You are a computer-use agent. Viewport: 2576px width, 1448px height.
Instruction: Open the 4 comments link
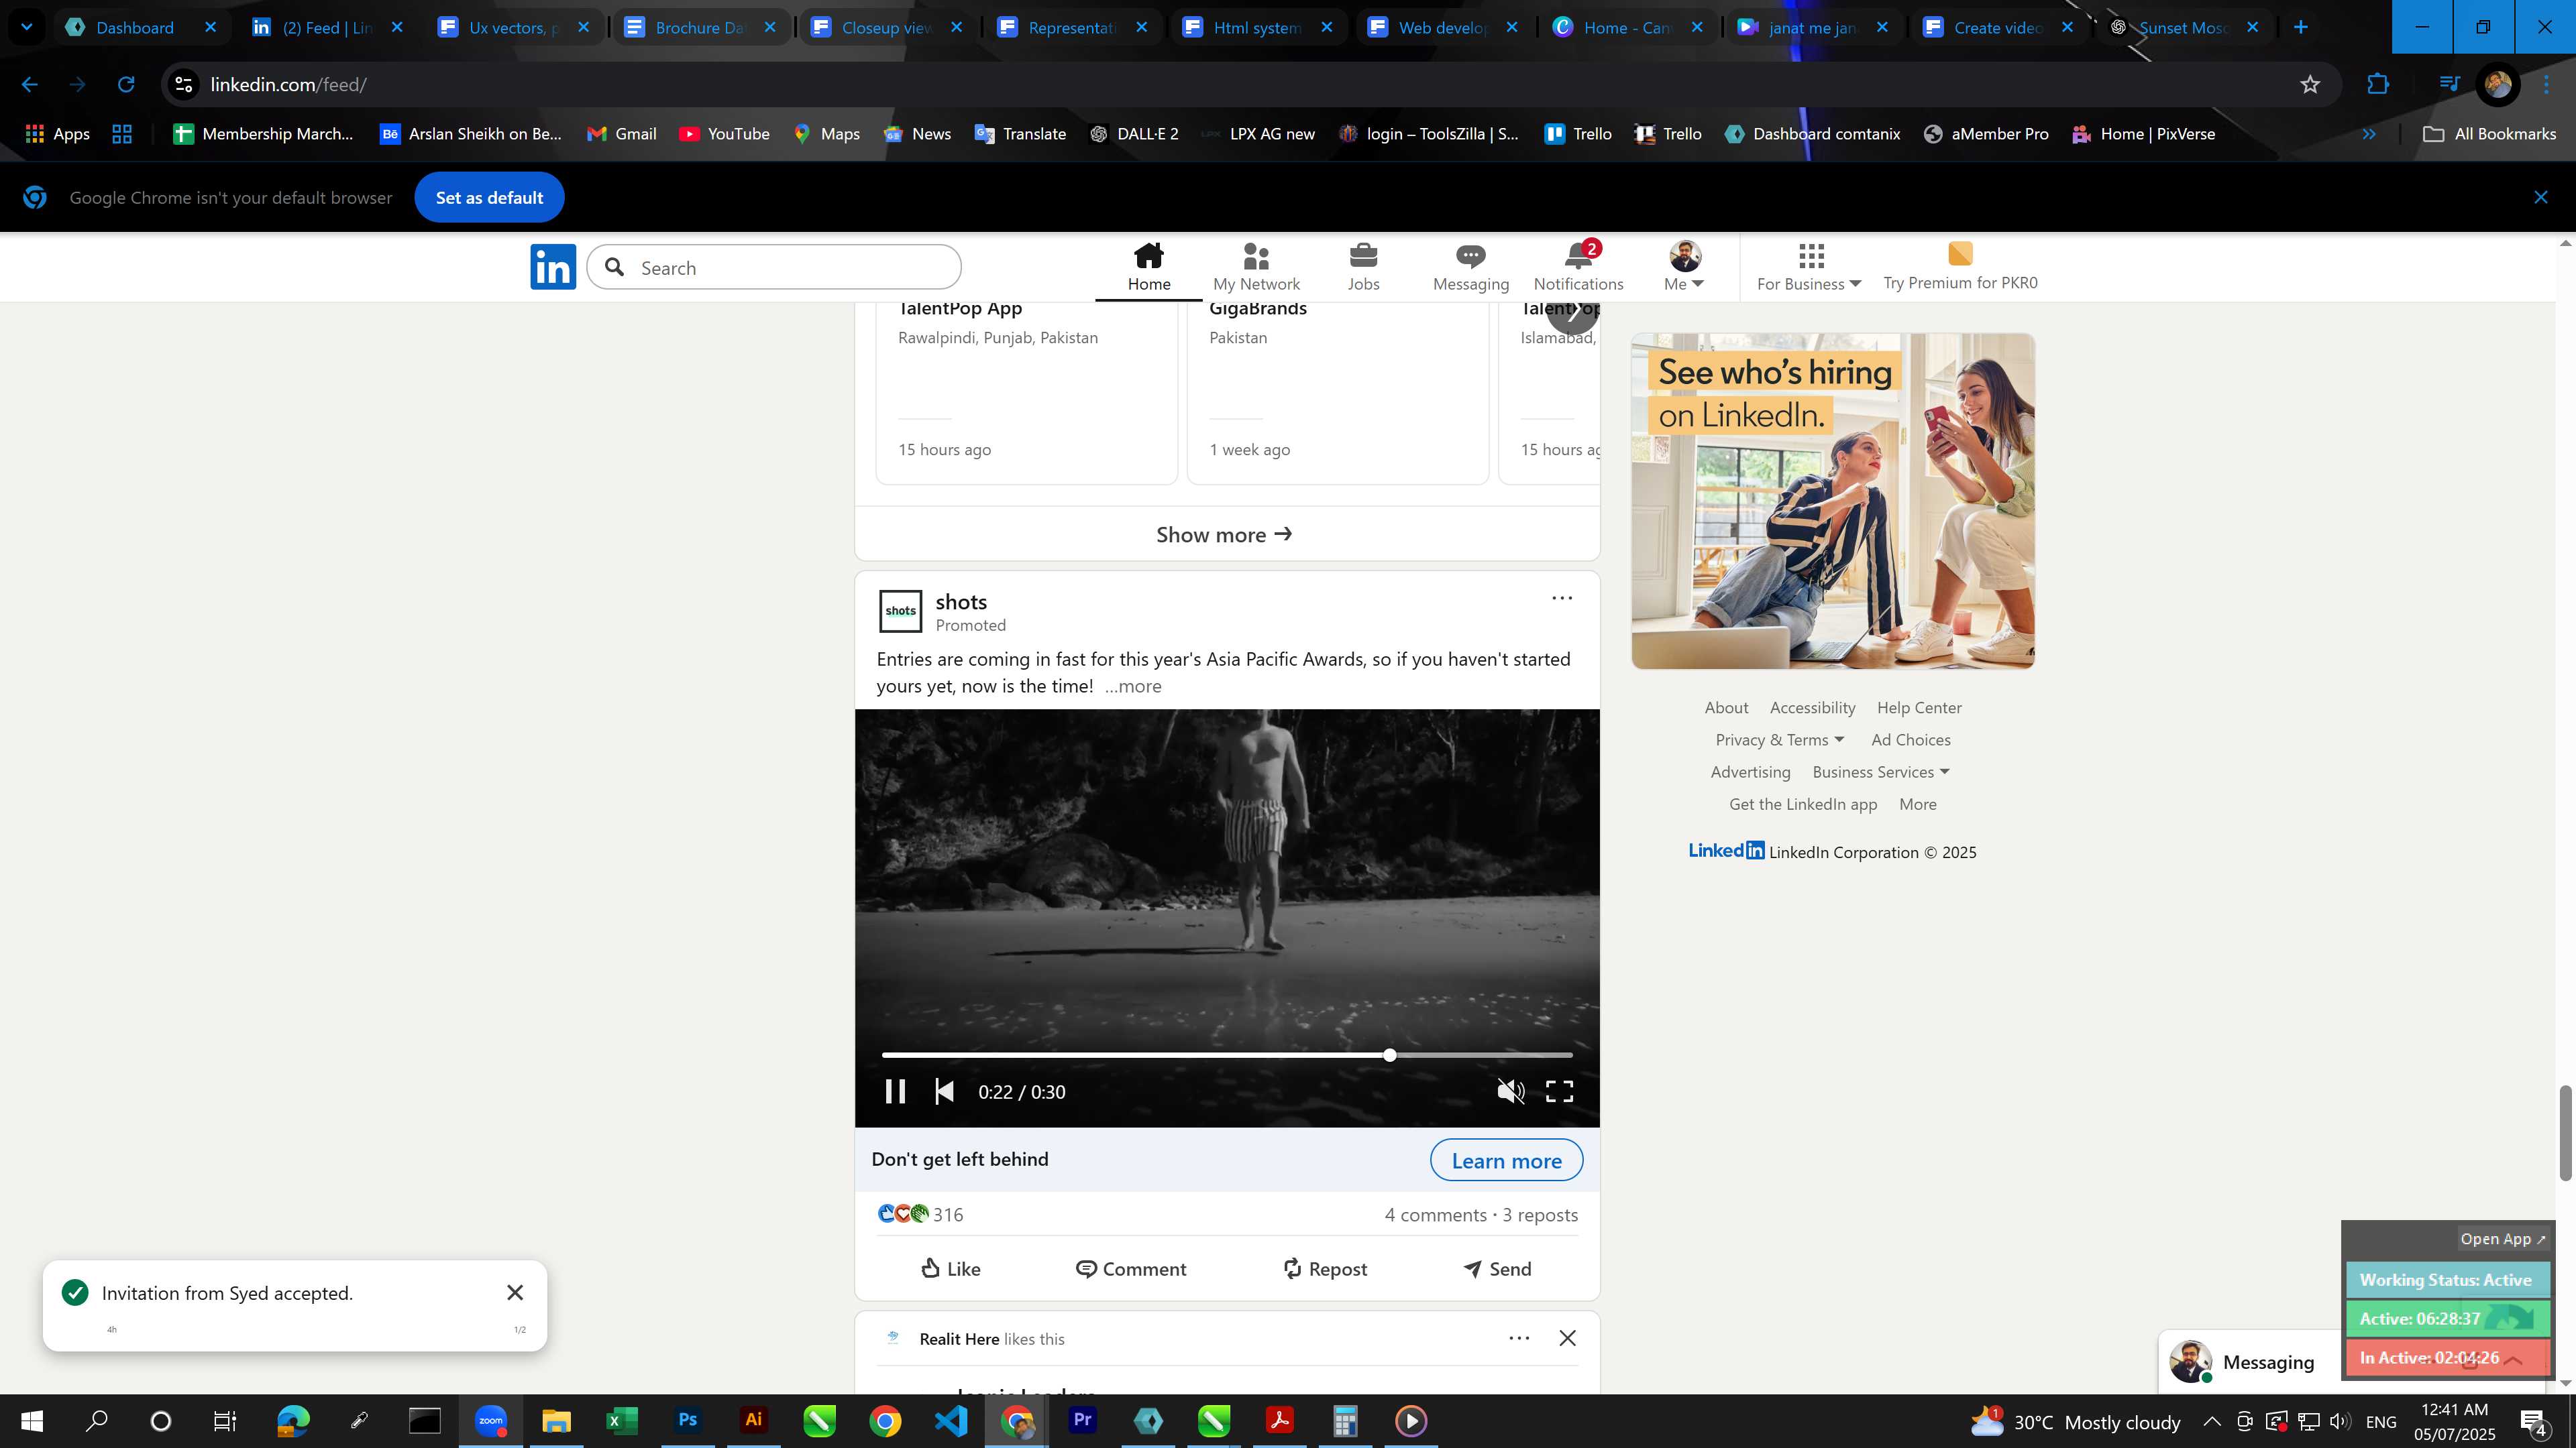[x=1435, y=1215]
